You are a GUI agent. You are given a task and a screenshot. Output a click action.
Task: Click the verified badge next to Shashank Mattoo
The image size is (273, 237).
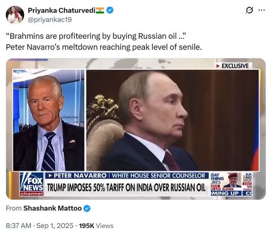pyautogui.click(x=87, y=208)
